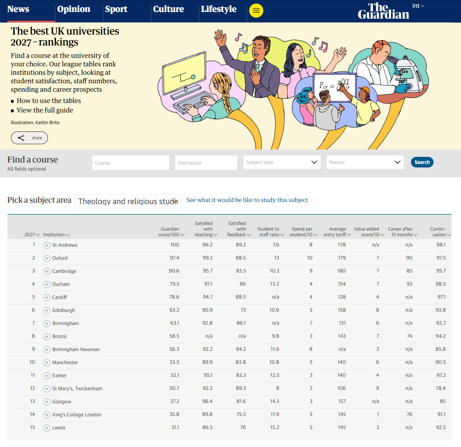This screenshot has height=447, width=461.
Task: Open the Region dropdown
Action: pyautogui.click(x=365, y=162)
